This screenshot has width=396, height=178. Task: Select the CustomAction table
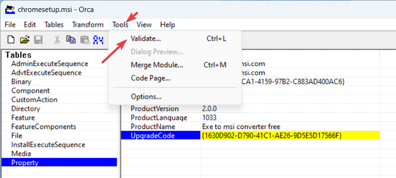35,100
